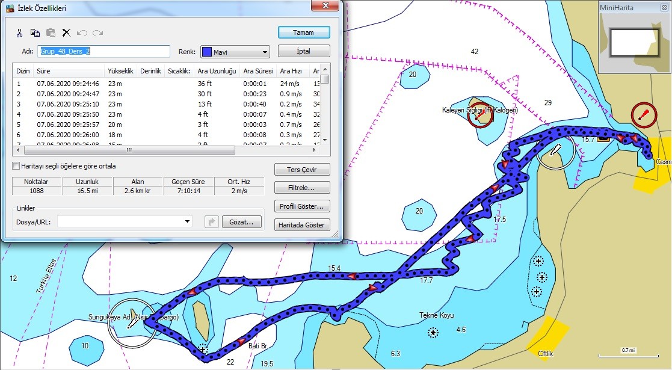Click the paste clipboard icon
Screen dimensions: 672x370
[x=51, y=32]
